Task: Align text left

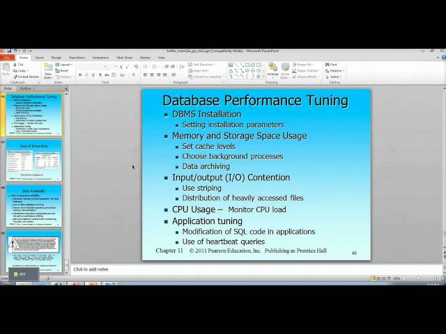Action: coord(146,75)
